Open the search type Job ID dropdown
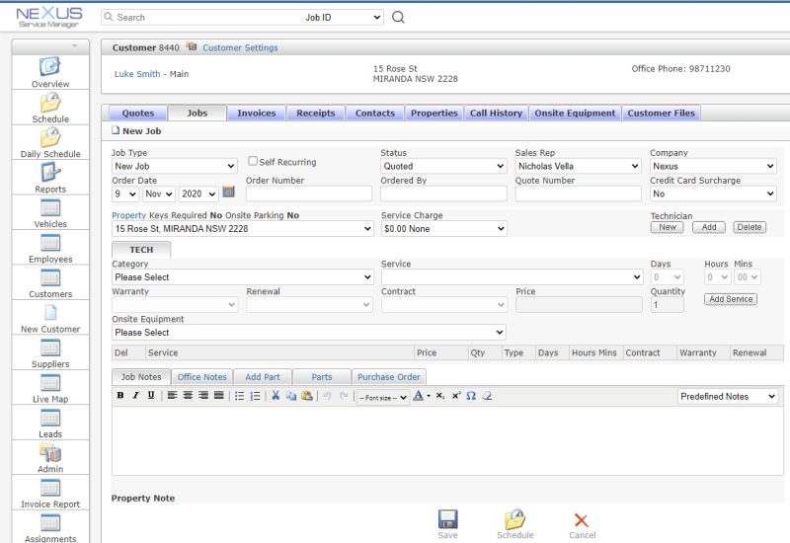The height and width of the screenshot is (543, 790). point(342,17)
